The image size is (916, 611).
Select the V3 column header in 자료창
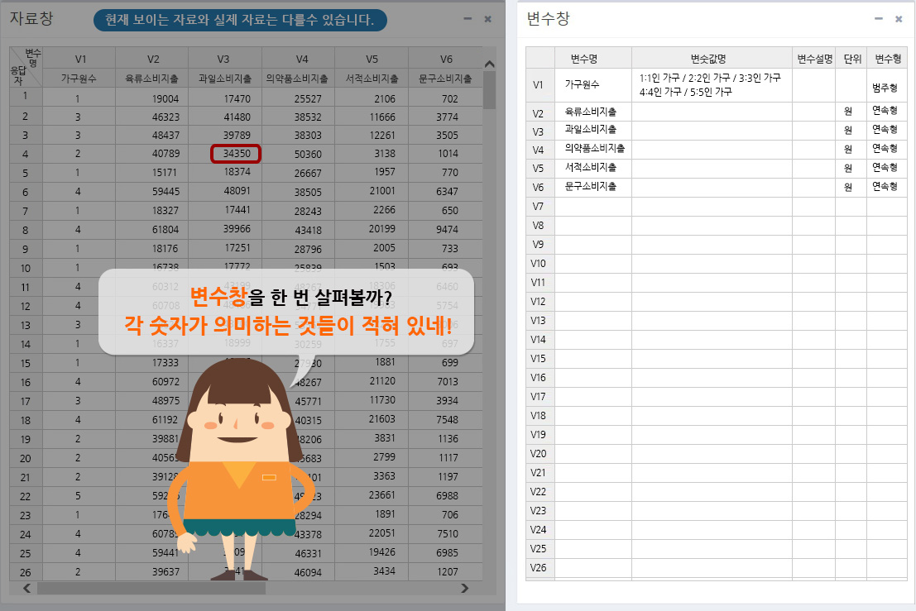tap(224, 59)
